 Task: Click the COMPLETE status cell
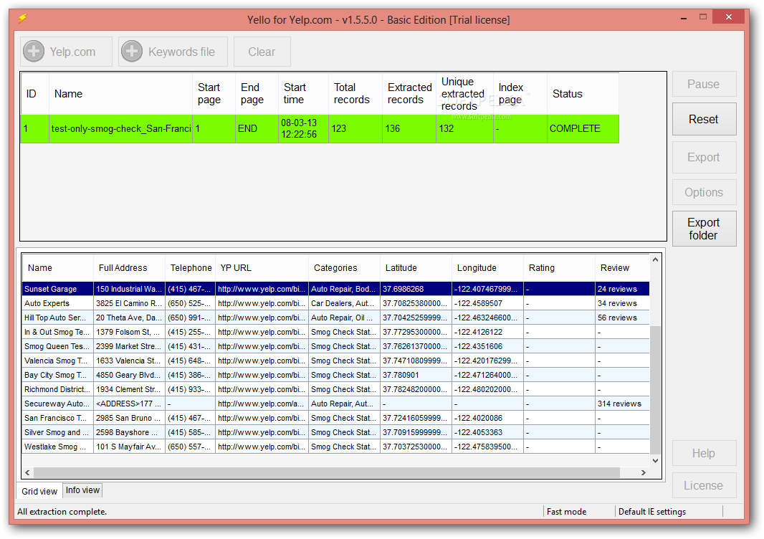click(583, 129)
